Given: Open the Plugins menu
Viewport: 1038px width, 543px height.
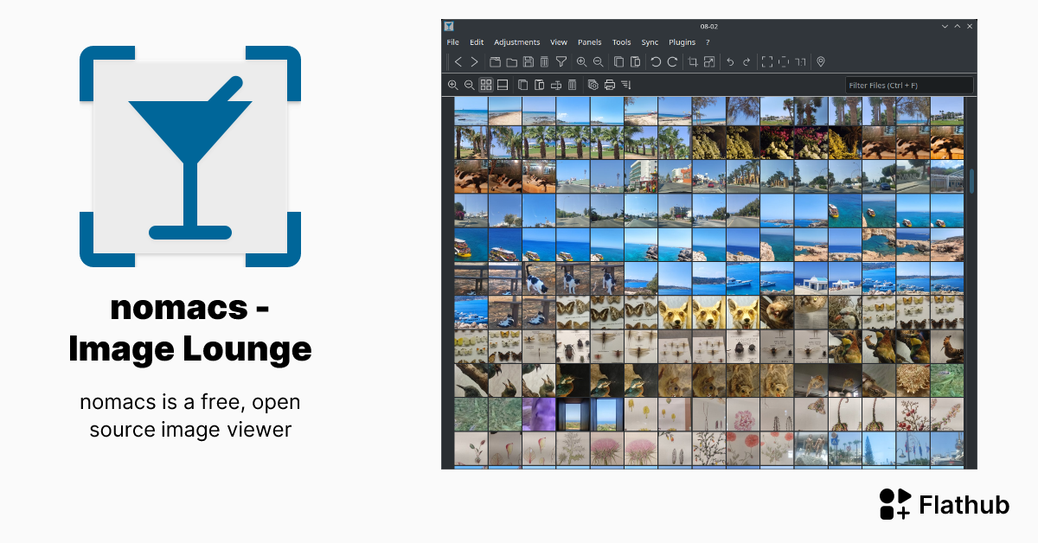Looking at the screenshot, I should tap(682, 42).
